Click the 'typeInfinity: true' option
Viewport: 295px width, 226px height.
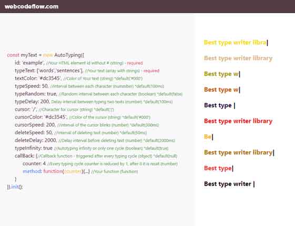coord(34,148)
